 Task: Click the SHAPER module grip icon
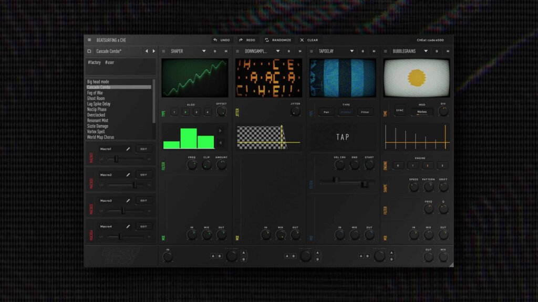(x=164, y=51)
